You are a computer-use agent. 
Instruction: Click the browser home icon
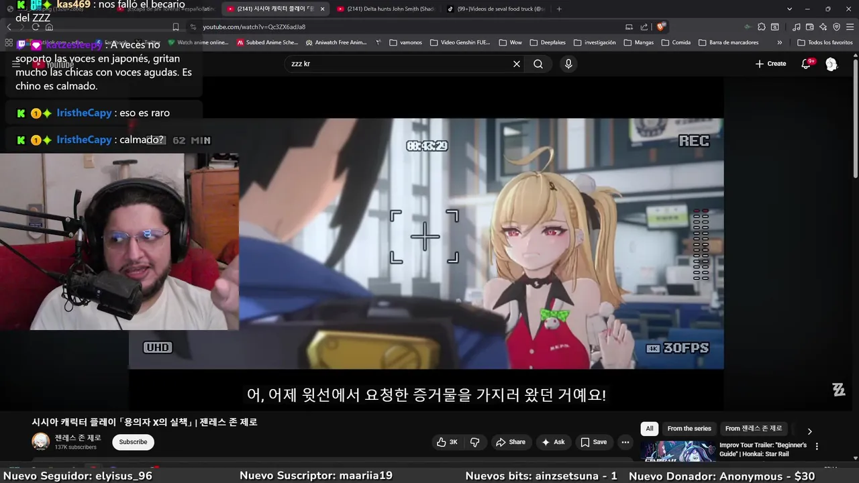click(49, 27)
